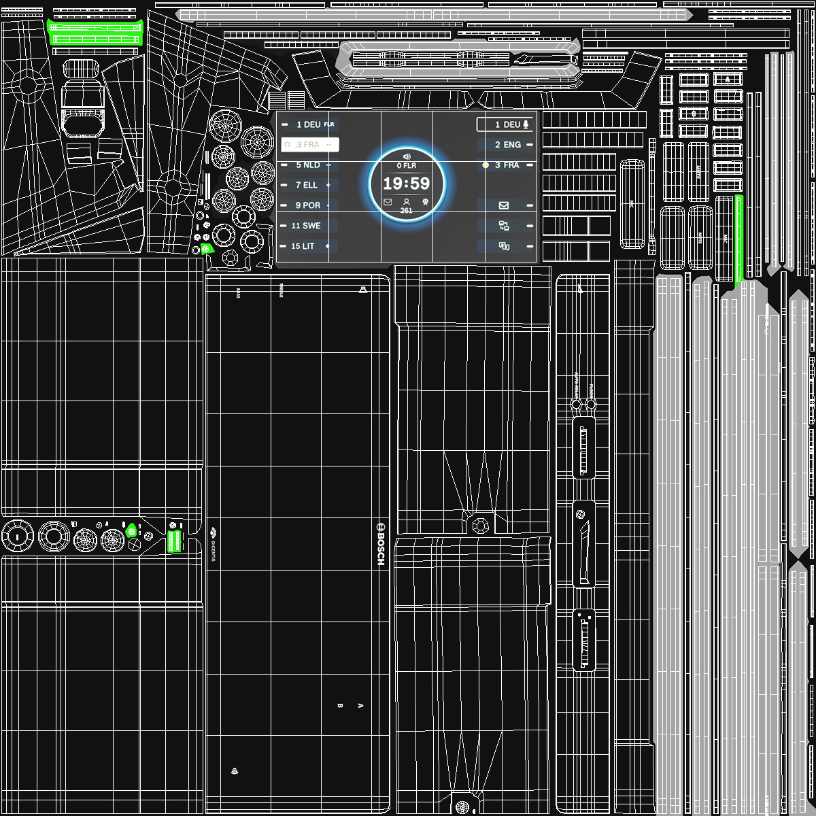Choose the 5 NLD language channel
816x816 pixels.
[308, 165]
